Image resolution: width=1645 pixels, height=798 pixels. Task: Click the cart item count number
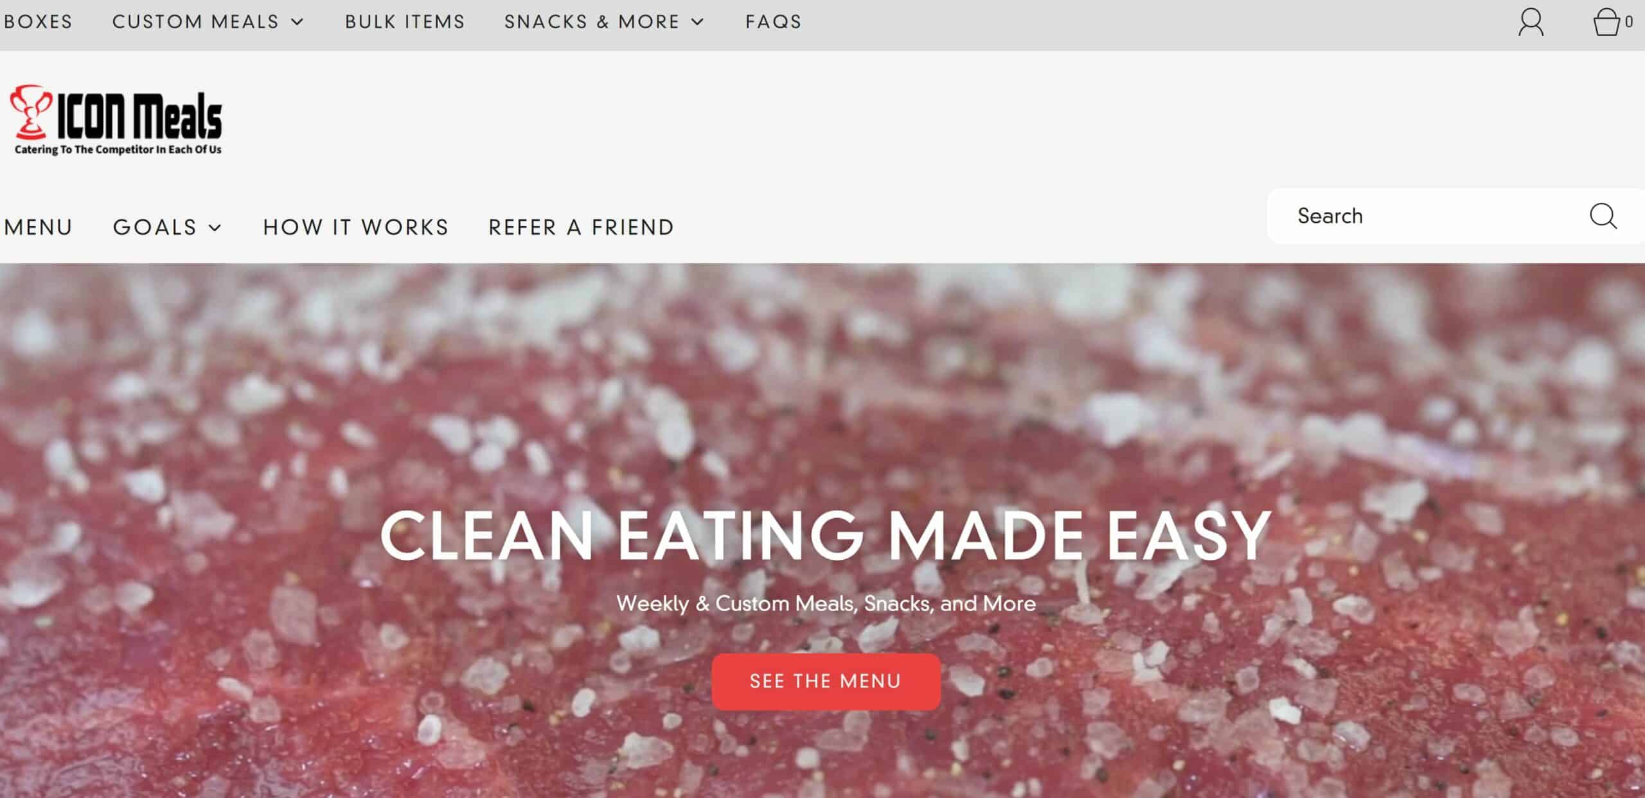[x=1629, y=22]
